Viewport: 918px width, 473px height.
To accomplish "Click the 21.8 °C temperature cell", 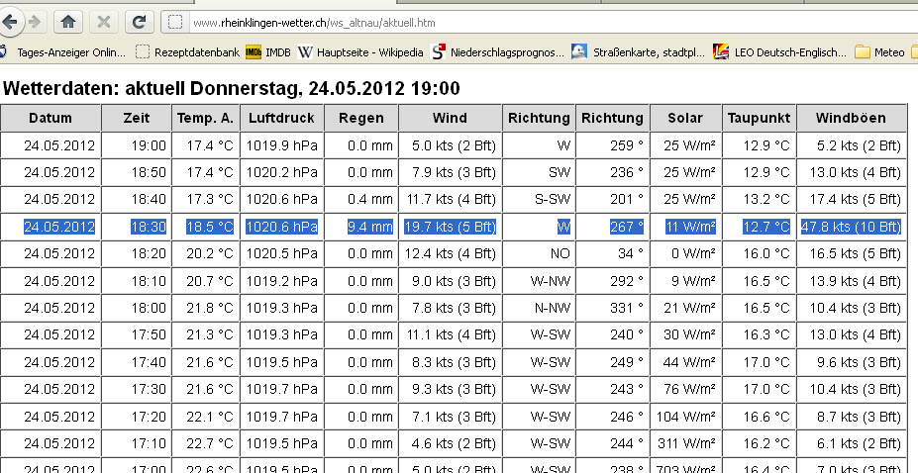I will (x=206, y=308).
